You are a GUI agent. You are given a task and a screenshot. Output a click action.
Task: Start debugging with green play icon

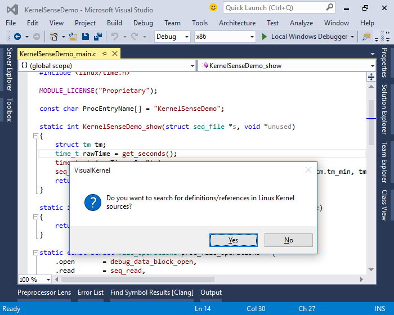(x=264, y=37)
